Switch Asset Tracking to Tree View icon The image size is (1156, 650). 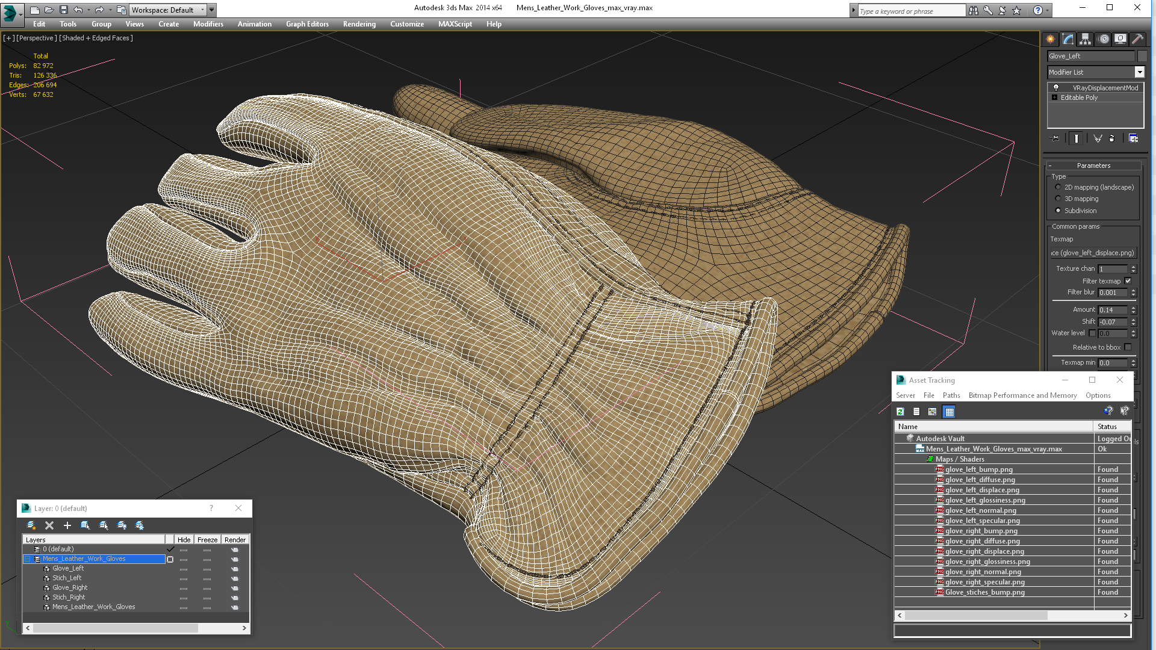(933, 412)
